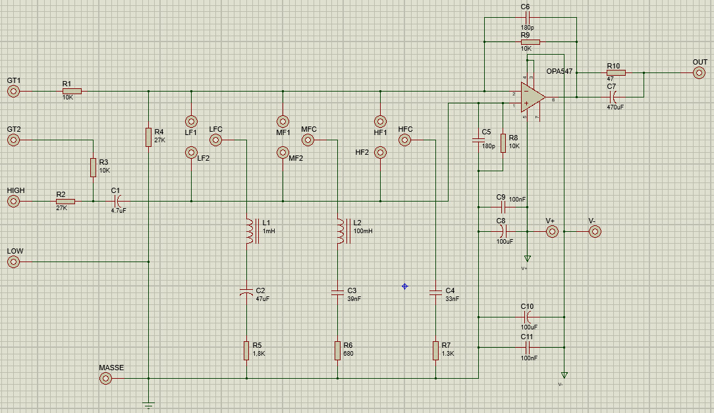The width and height of the screenshot is (714, 413).
Task: Select the OUT output terminal
Action: pos(700,73)
